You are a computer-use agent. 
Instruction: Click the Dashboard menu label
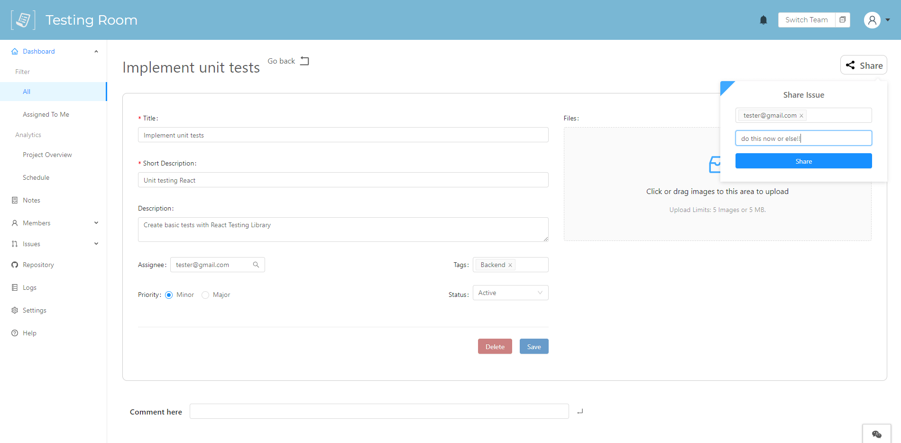tap(39, 51)
